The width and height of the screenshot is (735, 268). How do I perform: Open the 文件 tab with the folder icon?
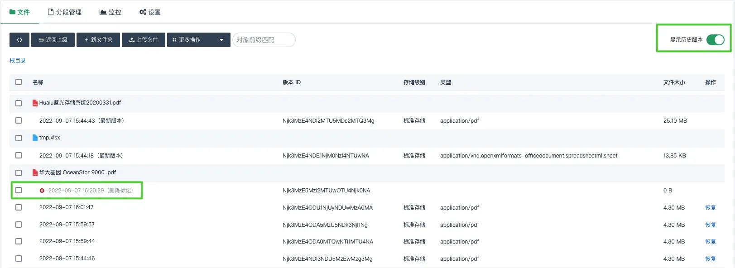pos(19,12)
